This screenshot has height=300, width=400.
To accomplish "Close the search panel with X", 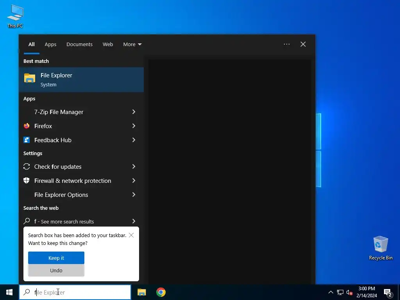I will click(303, 44).
